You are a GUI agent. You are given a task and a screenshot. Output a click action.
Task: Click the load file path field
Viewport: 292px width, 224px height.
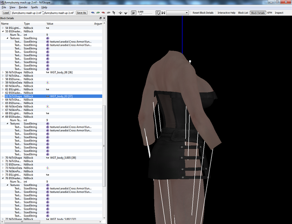pos(27,13)
